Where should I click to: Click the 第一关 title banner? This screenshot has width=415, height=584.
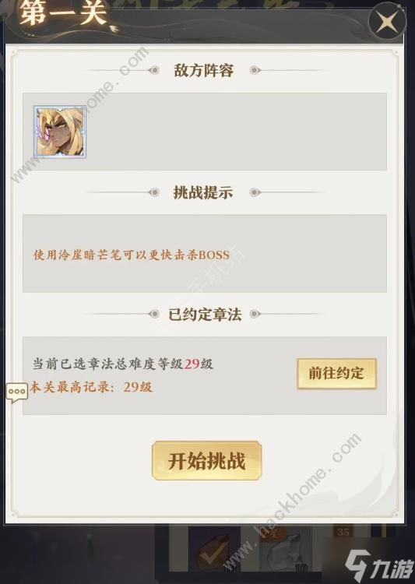[x=64, y=12]
